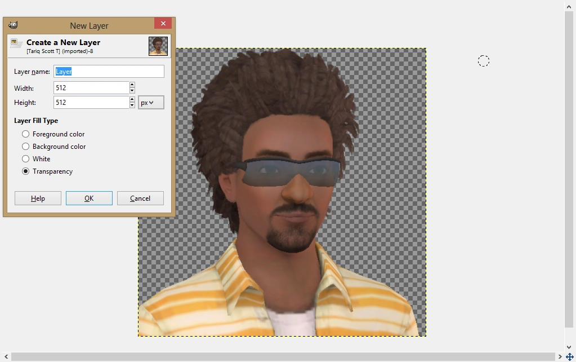Viewport: 576px width, 362px height.
Task: Pick the Transparency fill type
Action: [26, 171]
